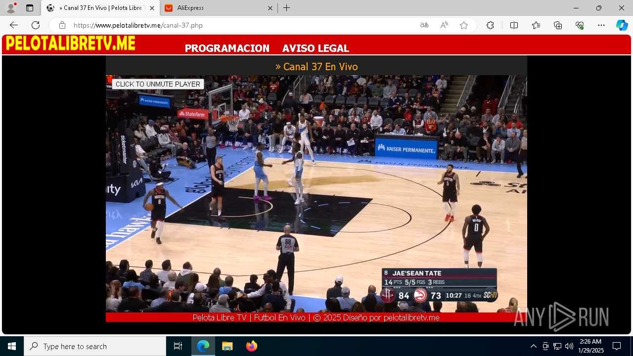
Task: Close the AliExpress tab
Action: [x=270, y=8]
